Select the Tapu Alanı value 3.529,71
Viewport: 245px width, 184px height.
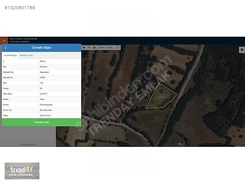(44, 94)
